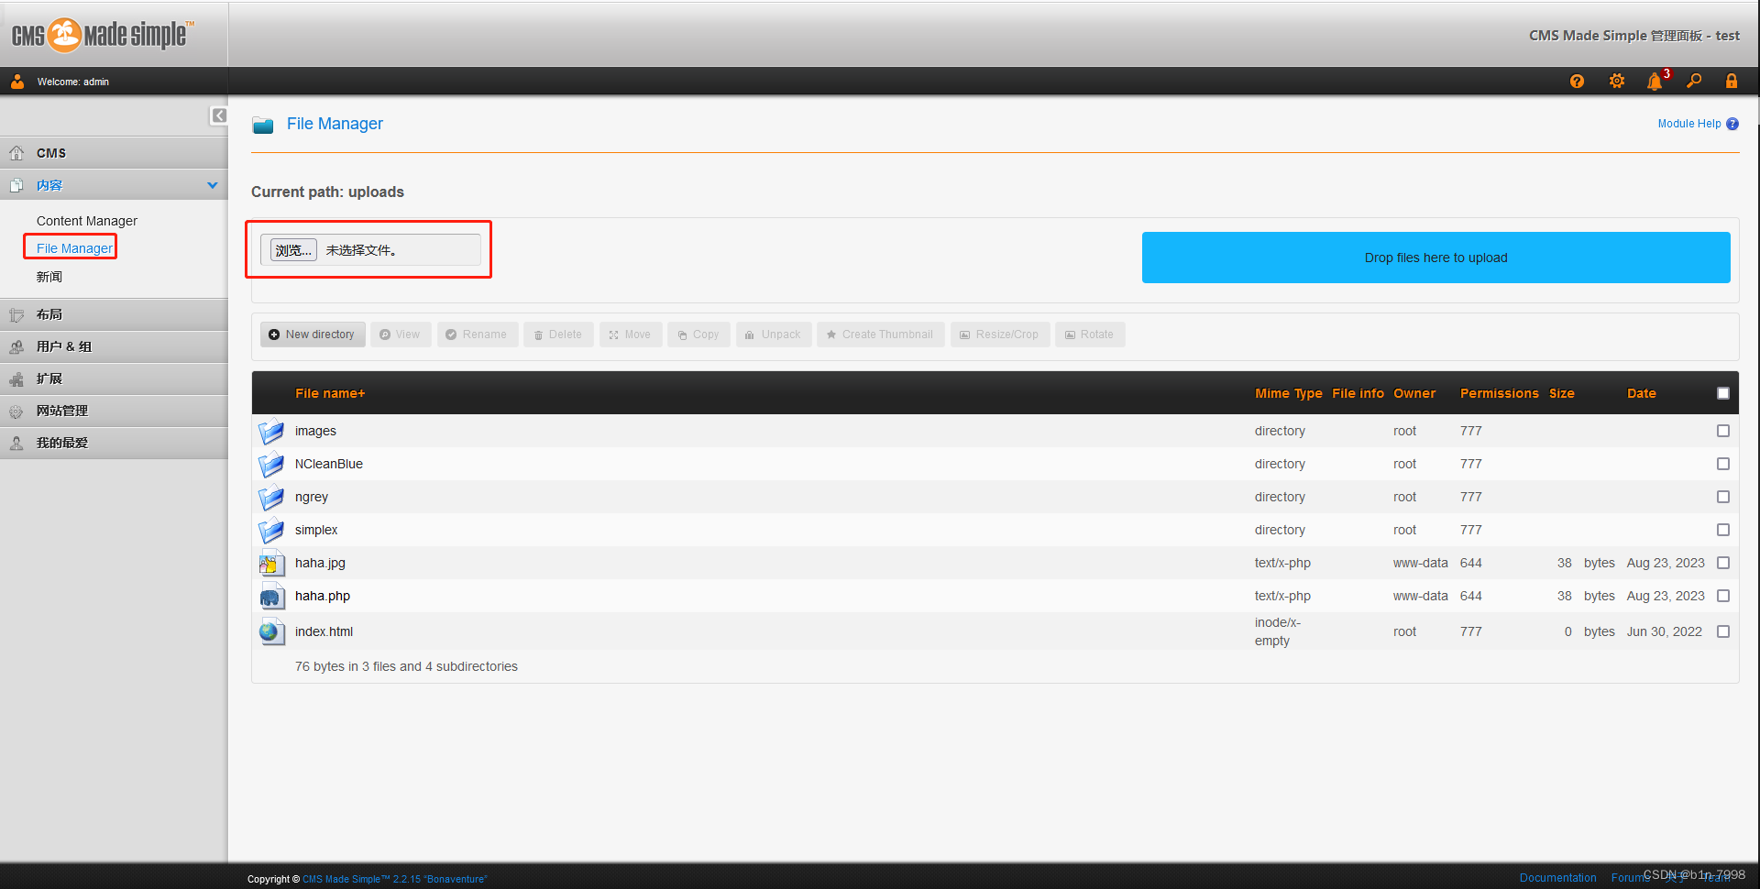Open the 网站管理 menu item
The height and width of the screenshot is (889, 1760).
coord(62,411)
